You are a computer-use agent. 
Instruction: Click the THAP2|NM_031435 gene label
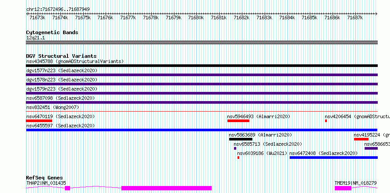[x=46, y=183]
